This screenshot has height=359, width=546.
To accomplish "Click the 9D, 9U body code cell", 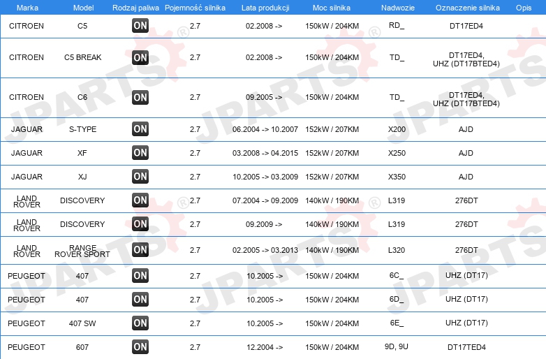I will pyautogui.click(x=397, y=347).
